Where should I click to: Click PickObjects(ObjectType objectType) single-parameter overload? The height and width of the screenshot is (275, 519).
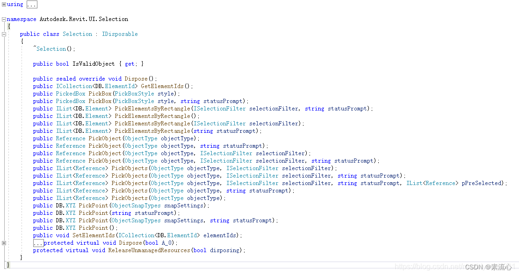pyautogui.click(x=130, y=198)
